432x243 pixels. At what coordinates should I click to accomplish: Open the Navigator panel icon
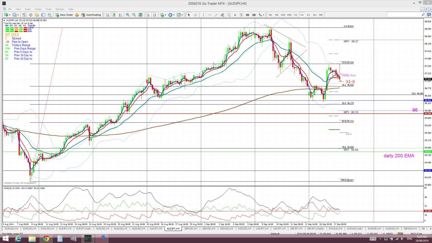click(37, 15)
